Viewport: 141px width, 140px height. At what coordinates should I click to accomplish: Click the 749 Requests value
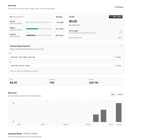click(52, 83)
